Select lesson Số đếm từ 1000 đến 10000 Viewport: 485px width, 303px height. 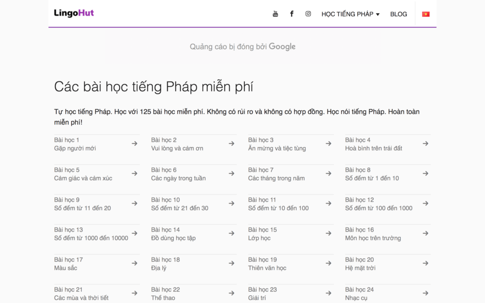tap(91, 238)
